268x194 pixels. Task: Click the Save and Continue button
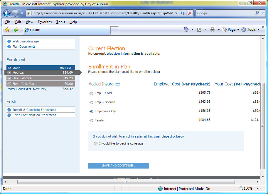click(119, 166)
